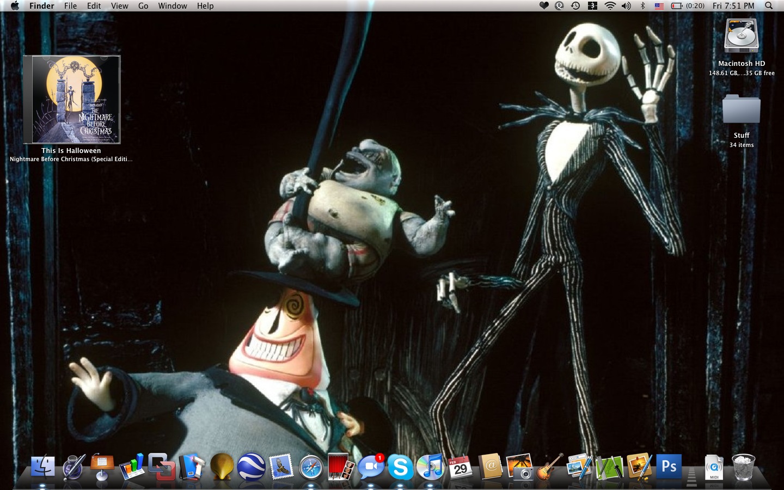Click the Nightmare Before Christmas album cover

pyautogui.click(x=72, y=99)
